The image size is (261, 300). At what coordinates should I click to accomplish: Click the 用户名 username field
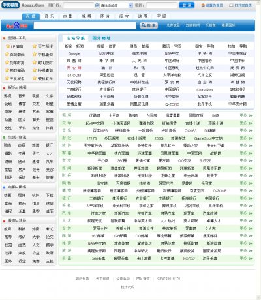(78, 5)
